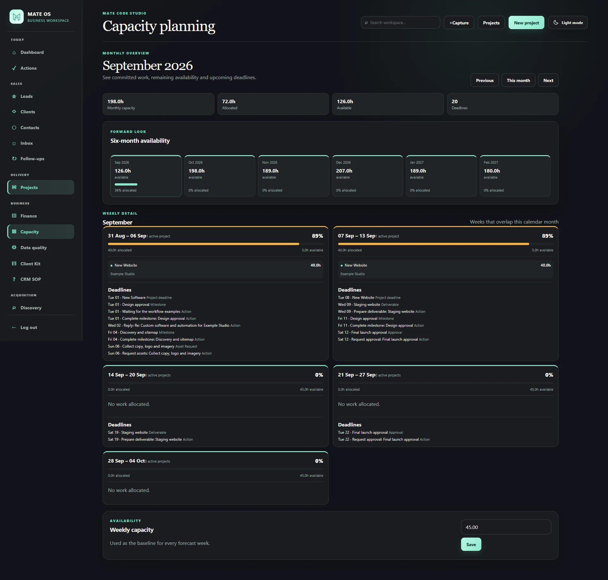Click 'Sun 06 · Collect copy, logo and imagery' asset request
Screen dimensions: 608x580
152,346
